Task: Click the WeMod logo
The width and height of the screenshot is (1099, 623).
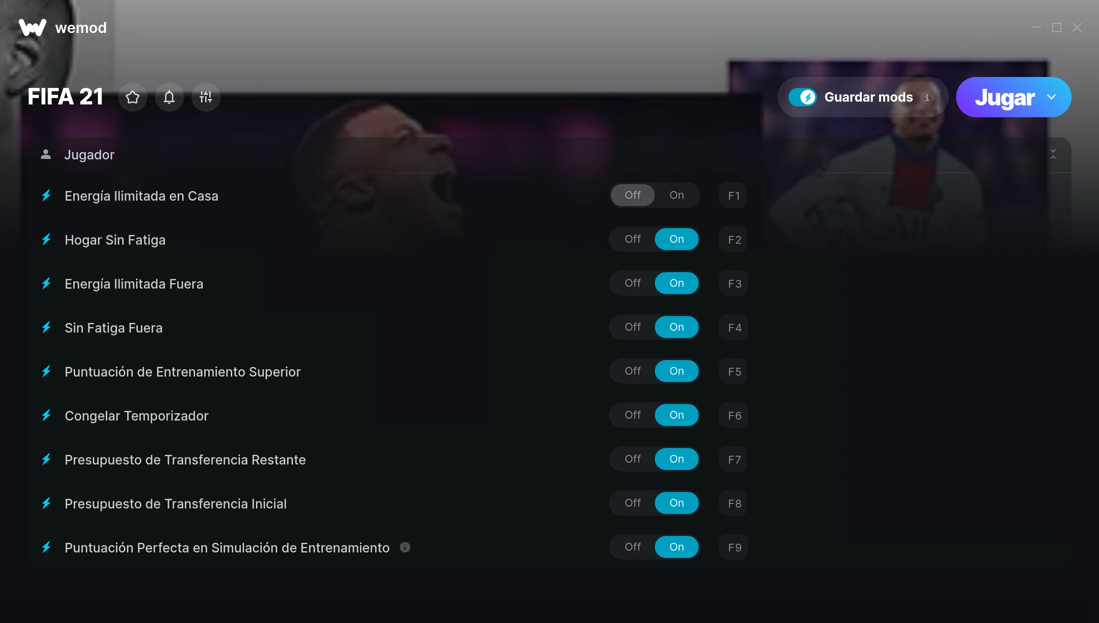Action: (x=32, y=27)
